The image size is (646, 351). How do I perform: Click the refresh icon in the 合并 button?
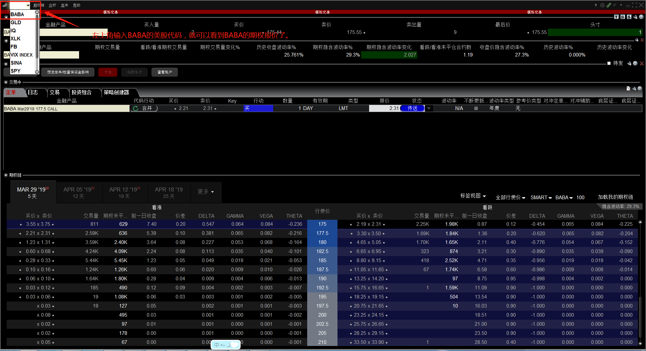point(136,108)
